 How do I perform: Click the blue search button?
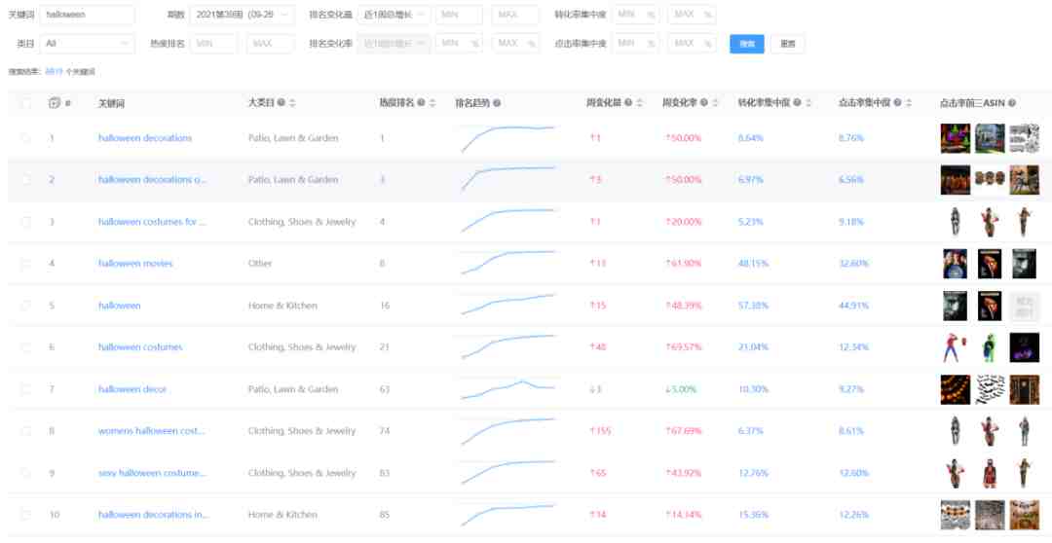pos(747,44)
